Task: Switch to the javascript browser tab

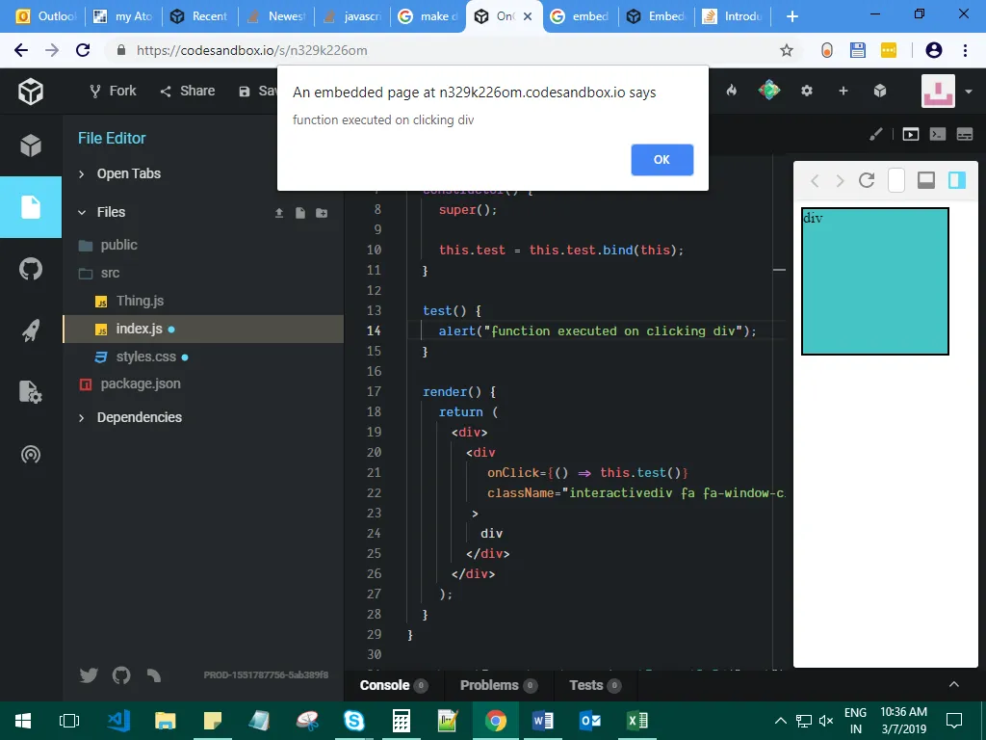Action: coord(352,16)
